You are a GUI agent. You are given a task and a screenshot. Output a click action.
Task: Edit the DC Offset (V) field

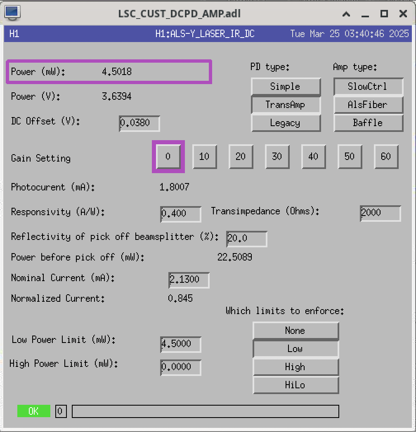(139, 123)
